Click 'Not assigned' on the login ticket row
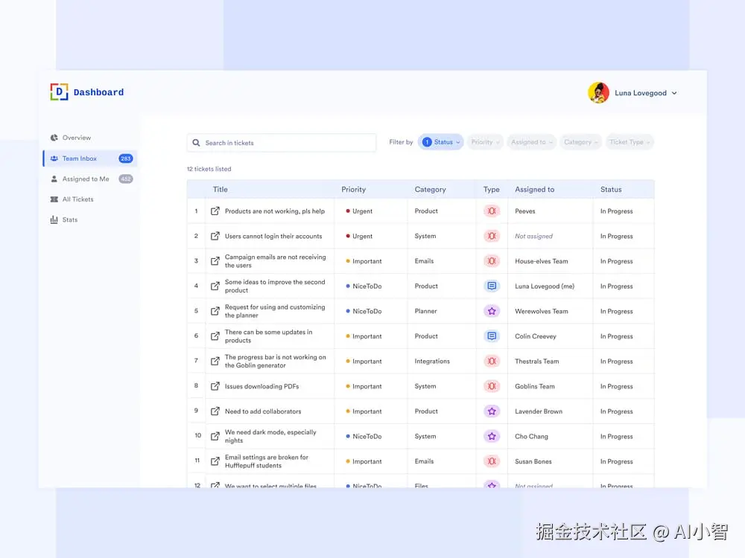Image resolution: width=745 pixels, height=558 pixels. pos(533,236)
